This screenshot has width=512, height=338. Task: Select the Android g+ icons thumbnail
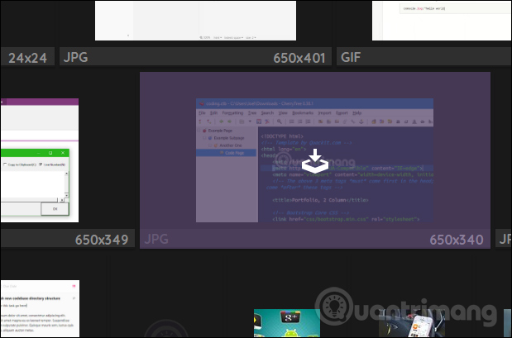tap(287, 323)
